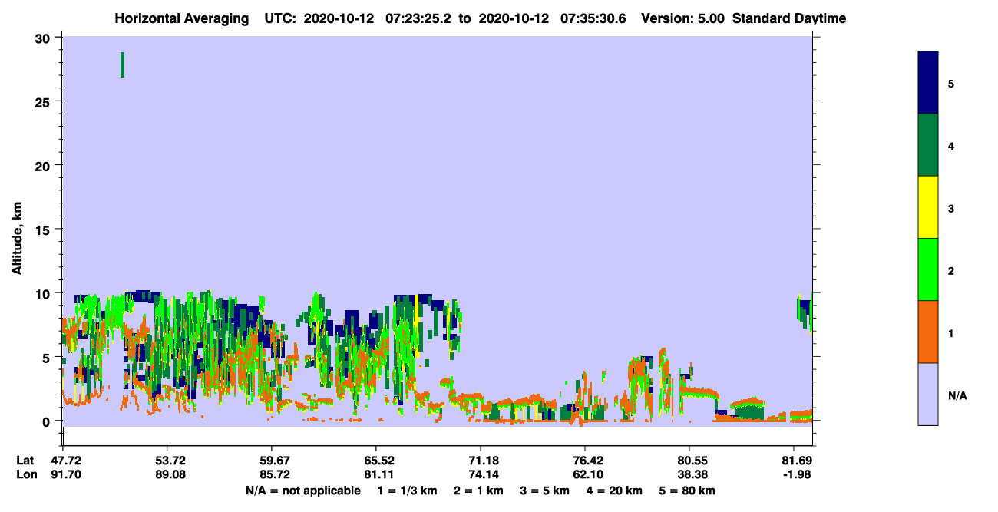Click the lavender N/A colorbar segment
The height and width of the screenshot is (512, 998).
[x=928, y=394]
